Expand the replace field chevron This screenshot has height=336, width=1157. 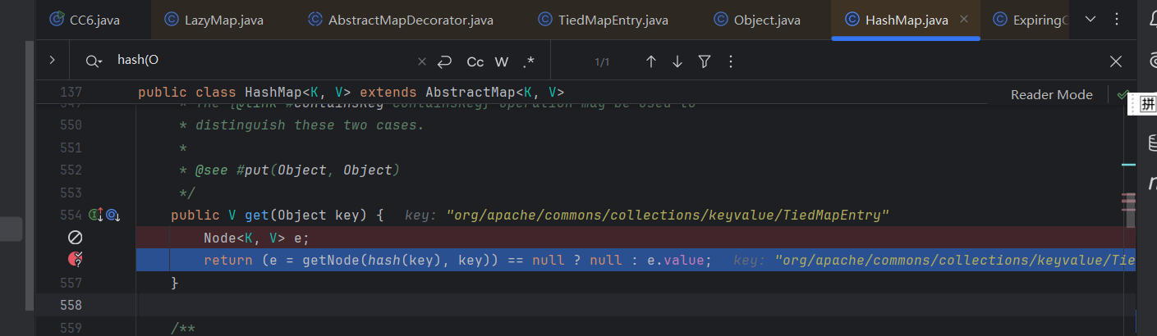click(53, 60)
